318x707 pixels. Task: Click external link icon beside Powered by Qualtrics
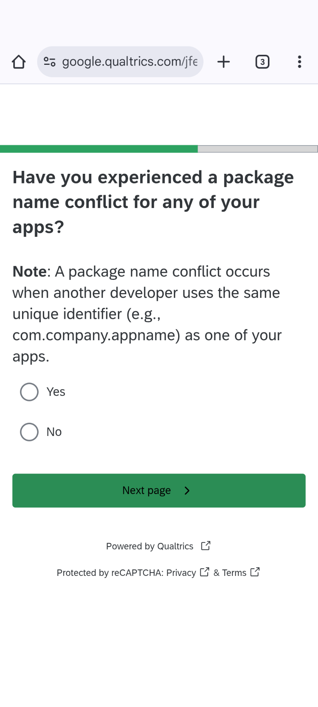click(x=206, y=545)
